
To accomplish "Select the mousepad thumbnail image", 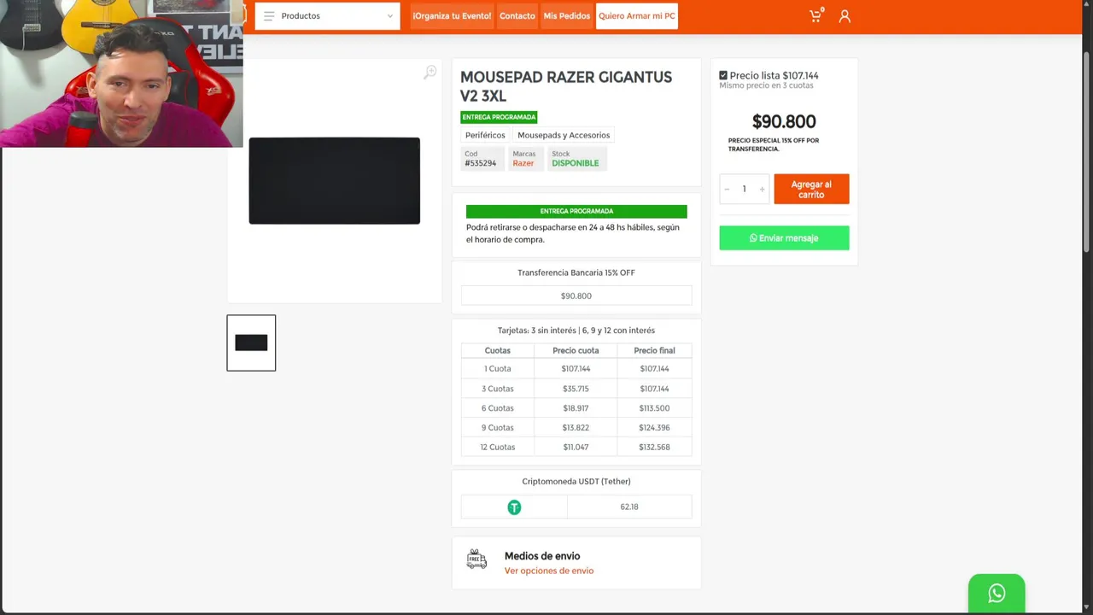I will click(251, 343).
